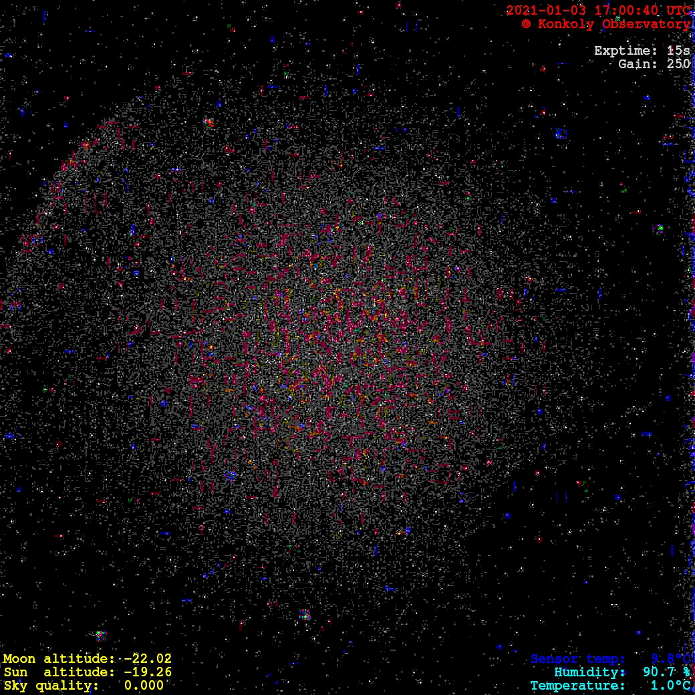Click the 15s exposure time value
Screen dimensions: 695x695
coord(678,51)
